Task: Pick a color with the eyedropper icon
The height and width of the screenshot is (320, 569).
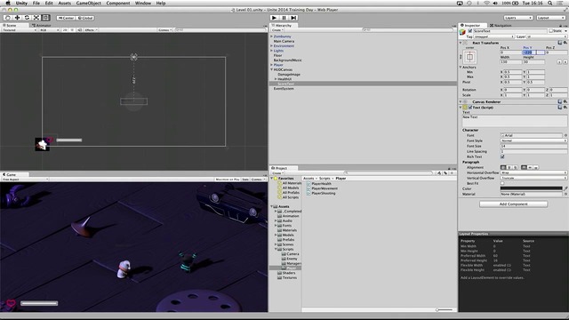Action: (x=565, y=188)
